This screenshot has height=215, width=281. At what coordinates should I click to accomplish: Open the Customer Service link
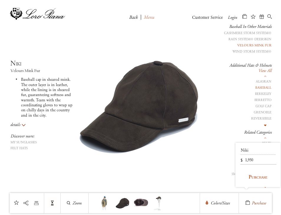click(x=207, y=17)
